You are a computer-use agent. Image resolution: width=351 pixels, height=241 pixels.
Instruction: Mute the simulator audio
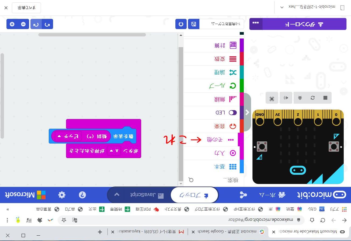pos(286,98)
